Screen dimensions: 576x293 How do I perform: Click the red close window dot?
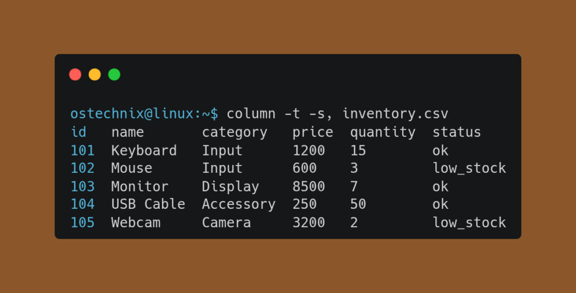coord(75,74)
